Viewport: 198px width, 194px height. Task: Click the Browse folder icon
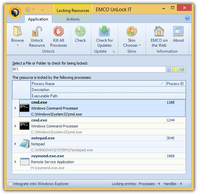17,31
